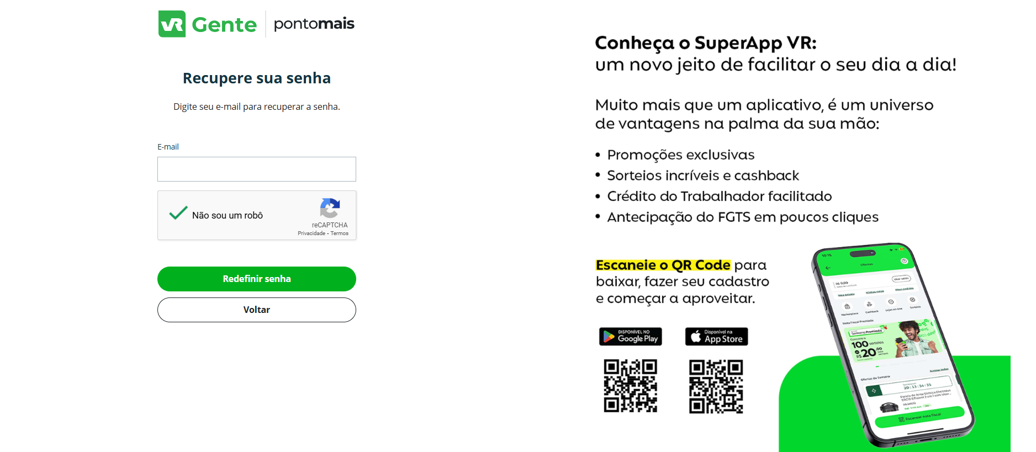Click the Apple logo in App Store badge
1036x452 pixels.
696,336
